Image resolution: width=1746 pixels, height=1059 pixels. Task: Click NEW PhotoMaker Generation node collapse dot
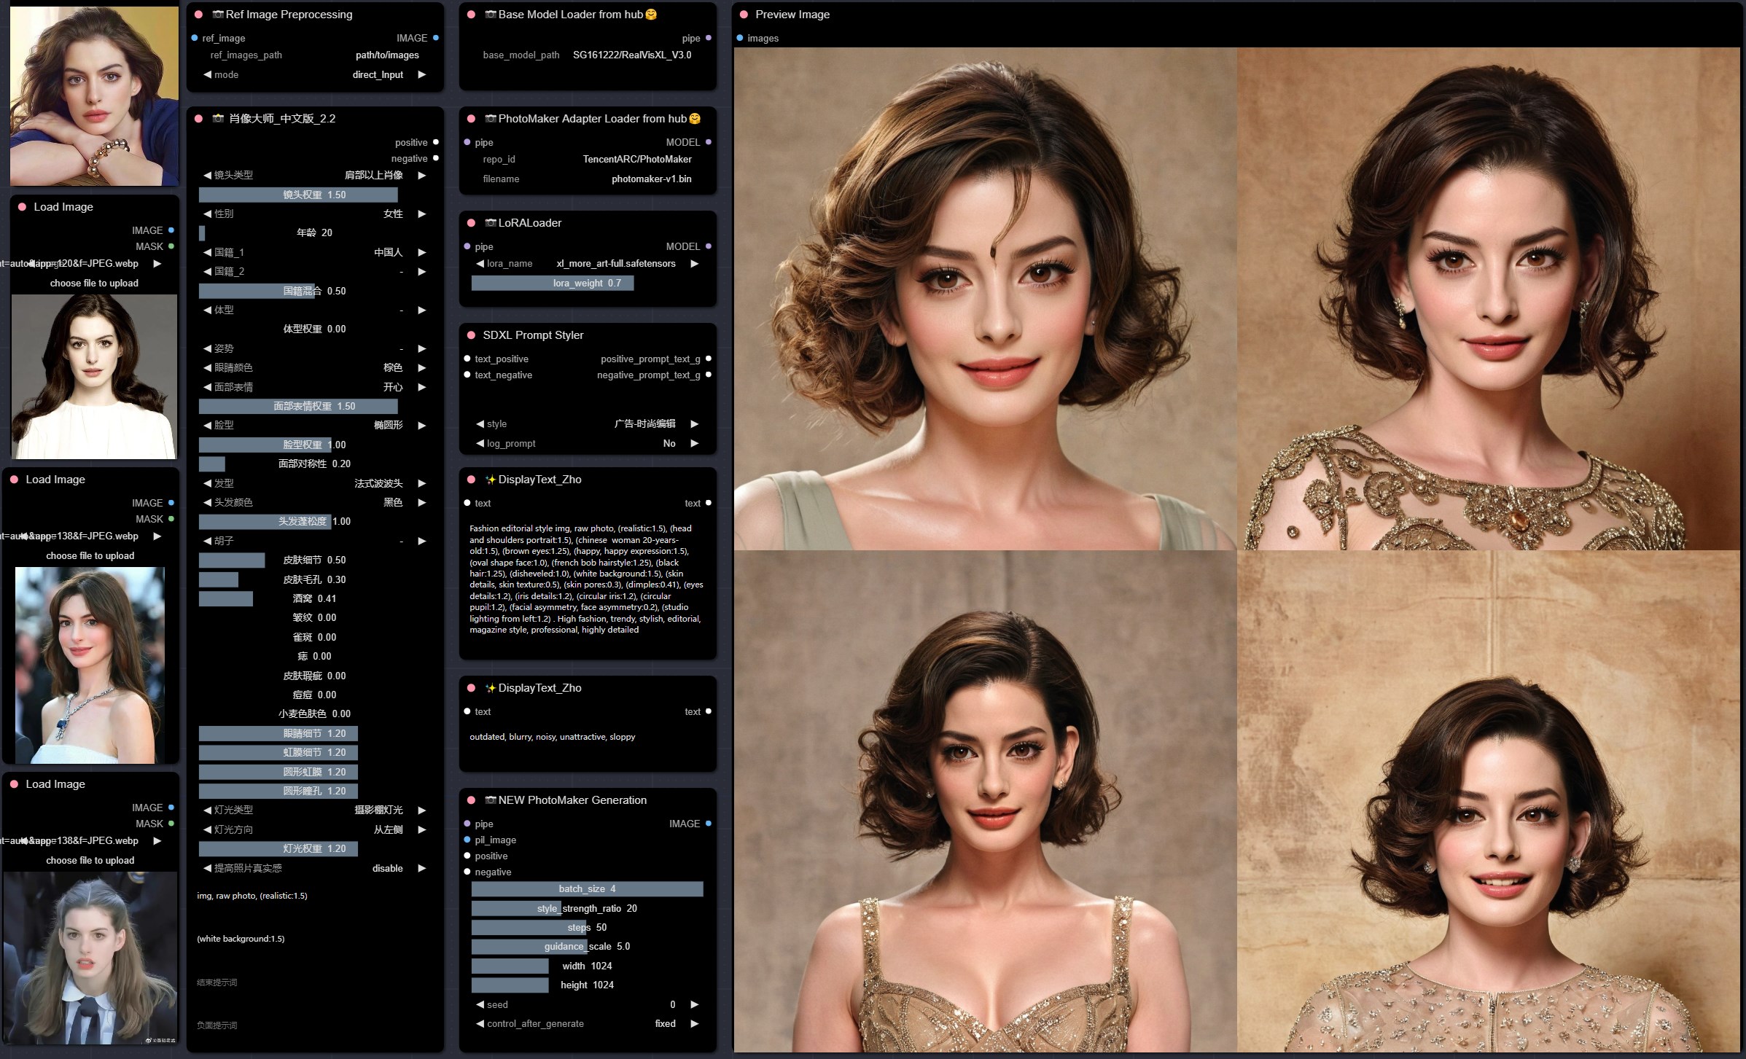pyautogui.click(x=471, y=800)
